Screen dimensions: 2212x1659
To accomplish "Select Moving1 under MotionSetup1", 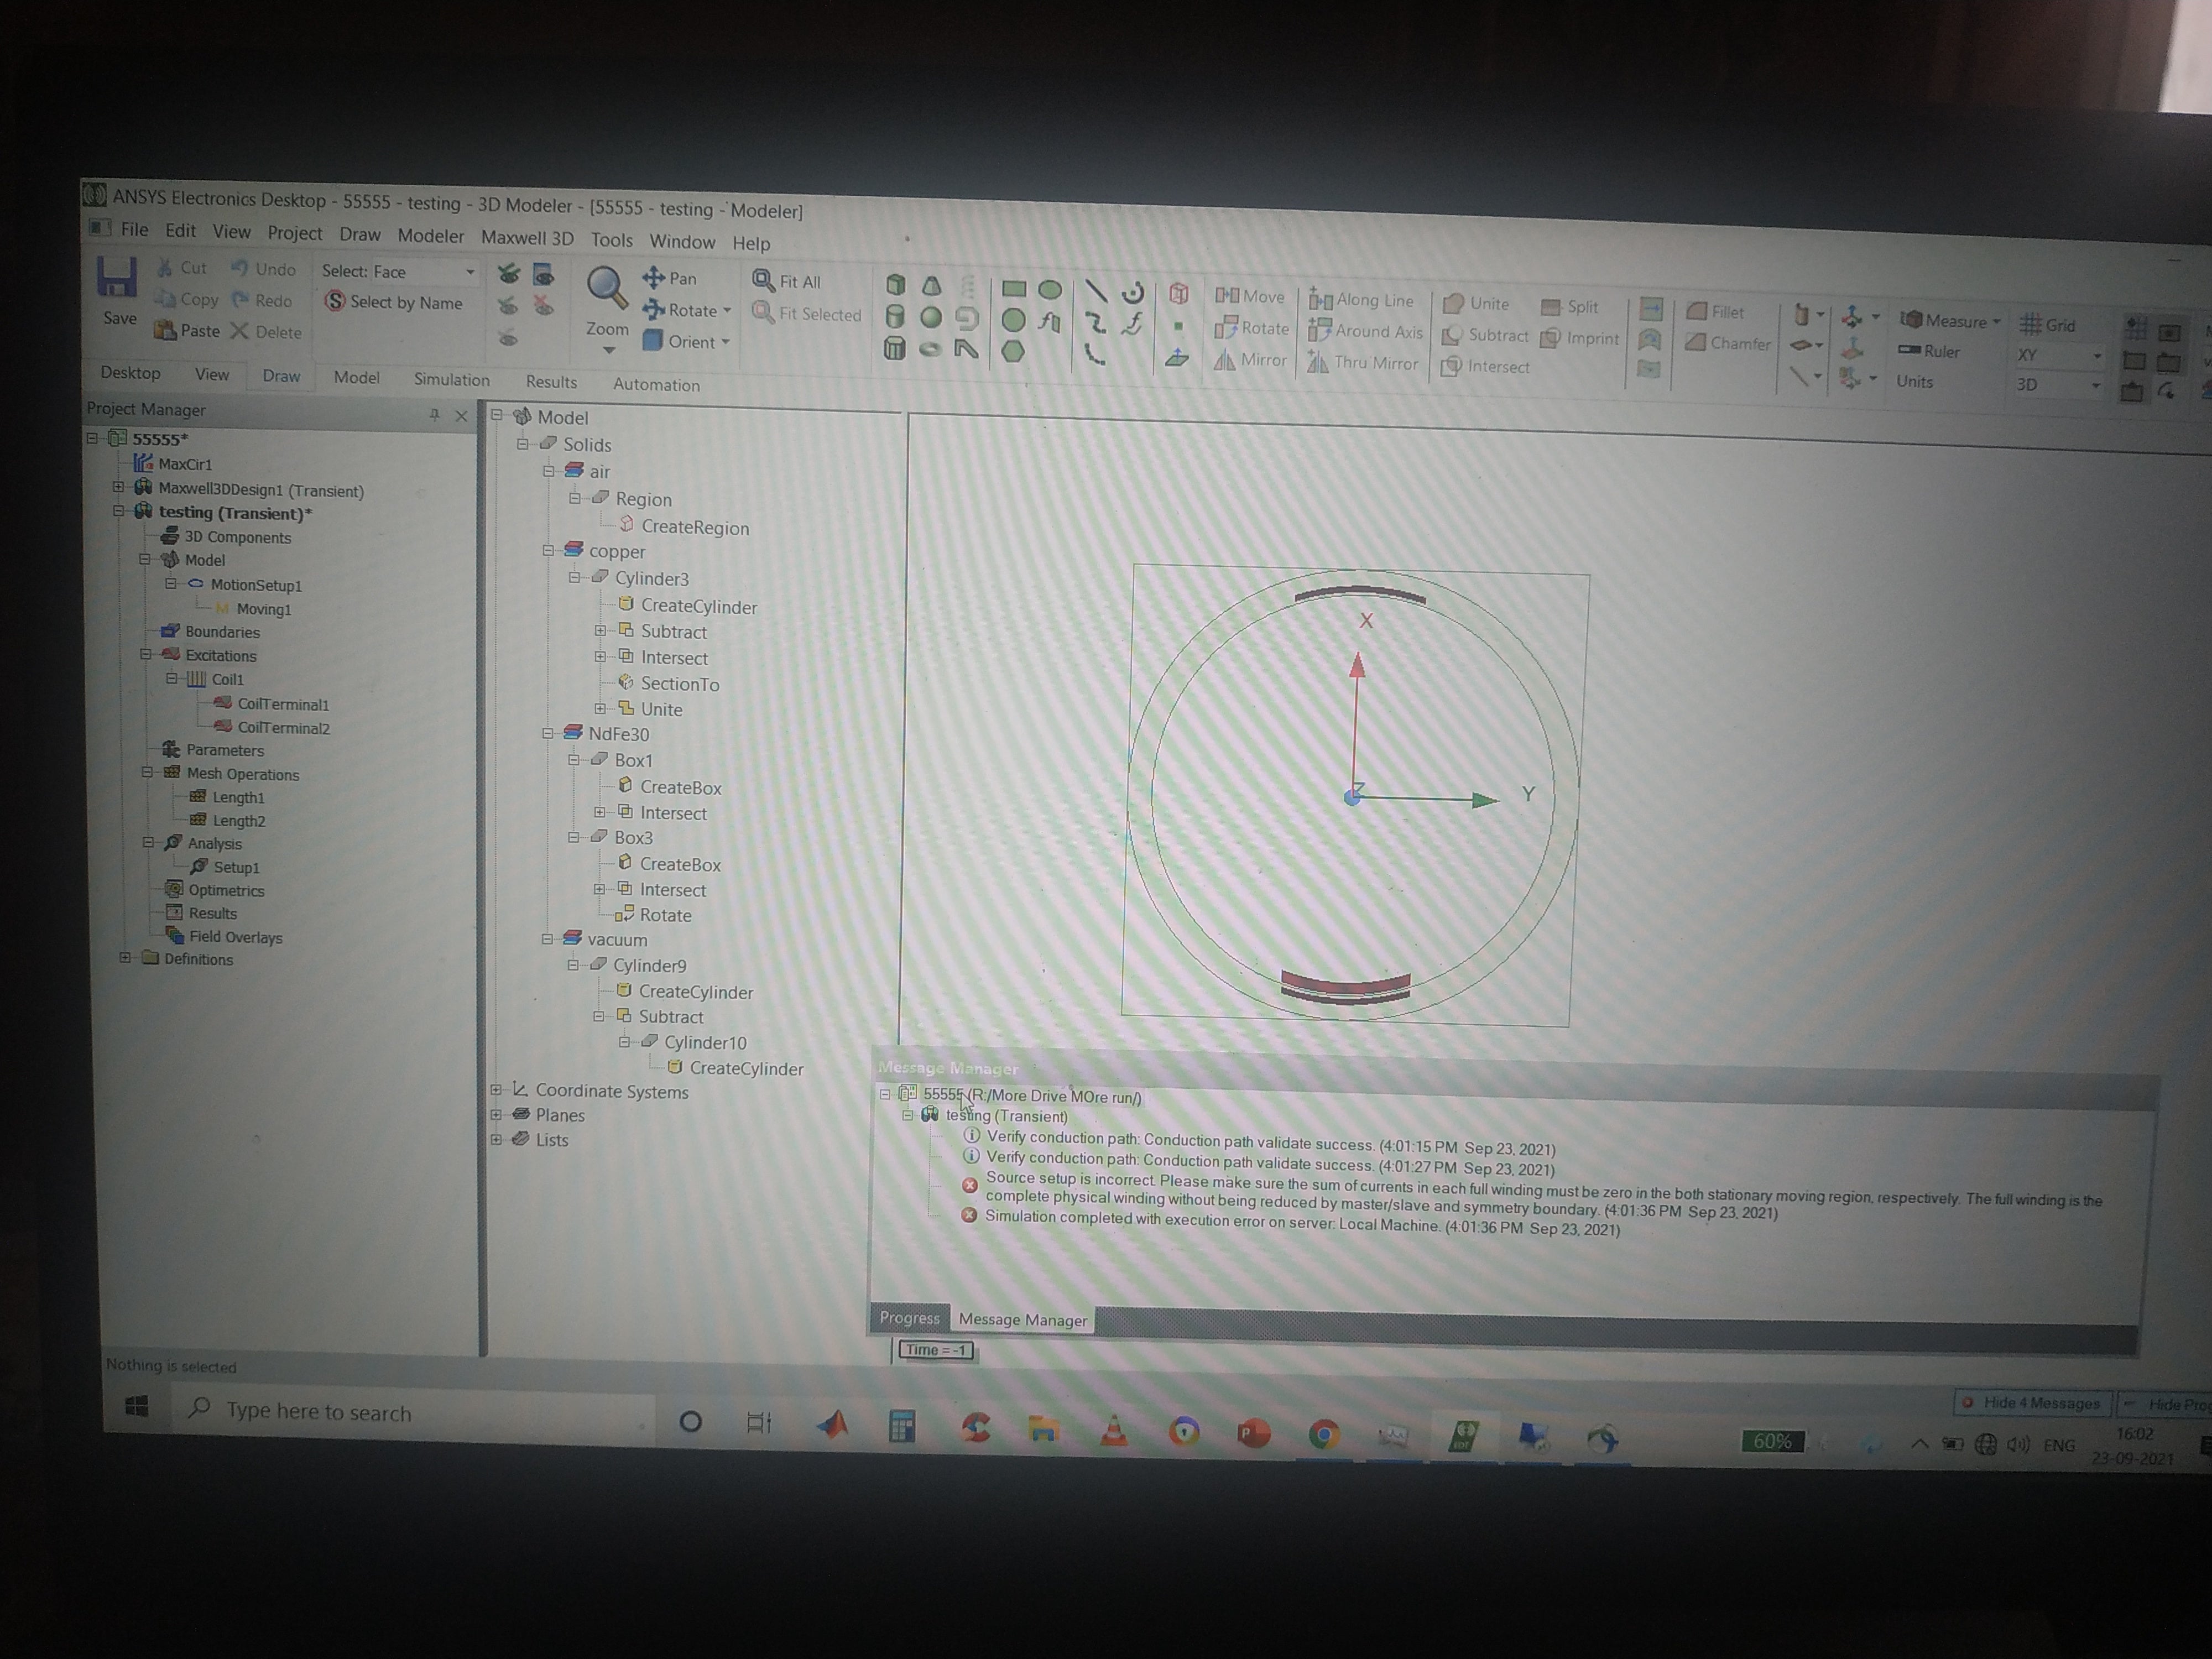I will pos(264,609).
